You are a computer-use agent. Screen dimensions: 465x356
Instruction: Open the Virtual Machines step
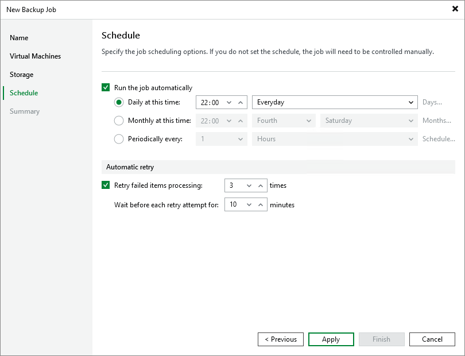click(35, 56)
